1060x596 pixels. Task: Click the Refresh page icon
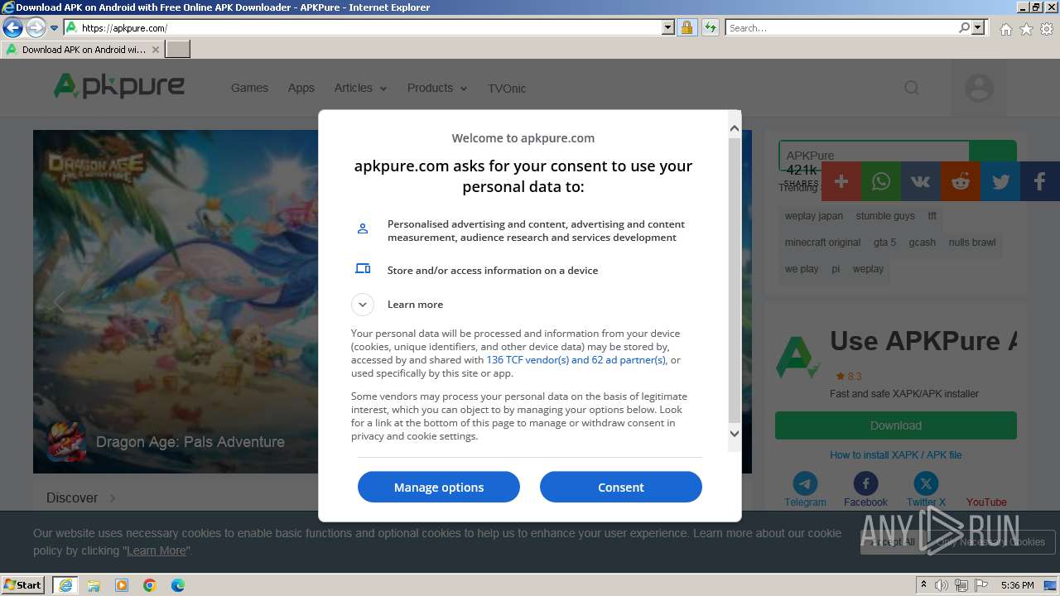pyautogui.click(x=710, y=28)
